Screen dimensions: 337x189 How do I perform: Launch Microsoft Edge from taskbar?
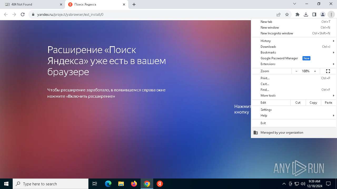(108, 184)
